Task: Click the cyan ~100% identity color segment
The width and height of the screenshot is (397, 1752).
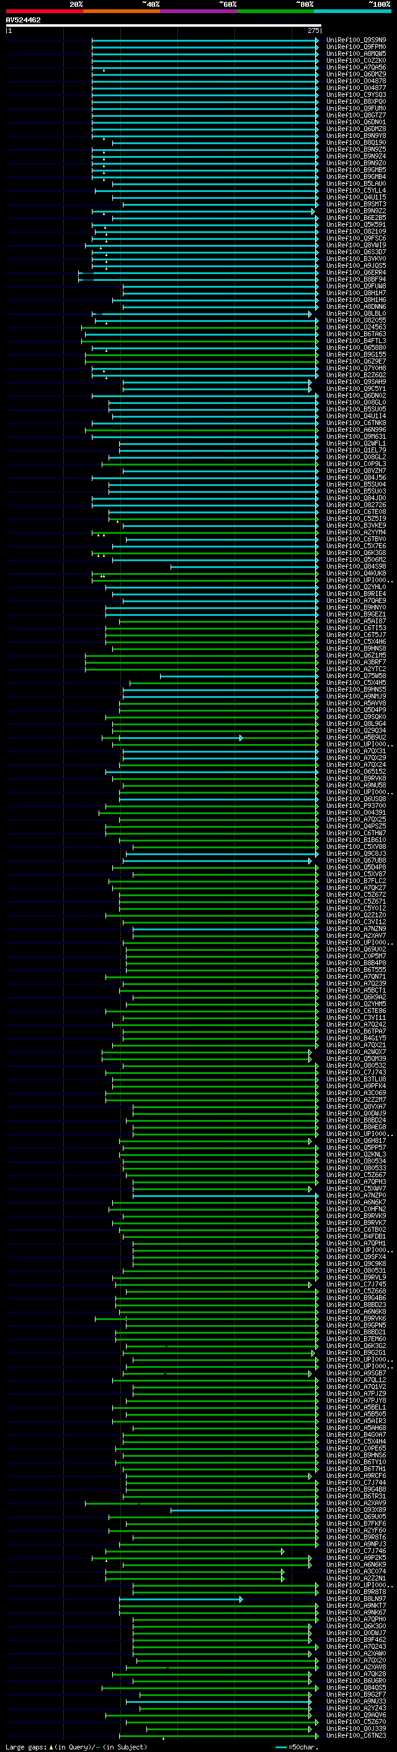Action: [x=352, y=11]
